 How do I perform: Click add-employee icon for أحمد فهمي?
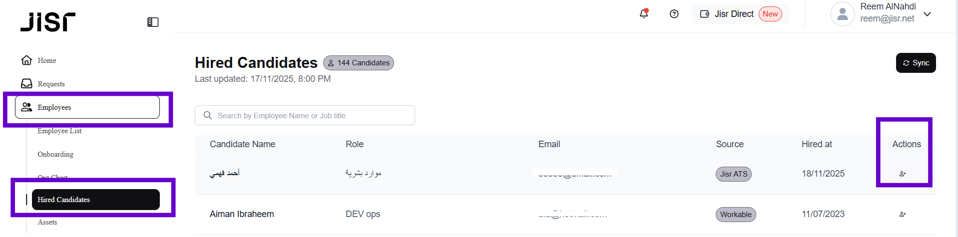[902, 174]
